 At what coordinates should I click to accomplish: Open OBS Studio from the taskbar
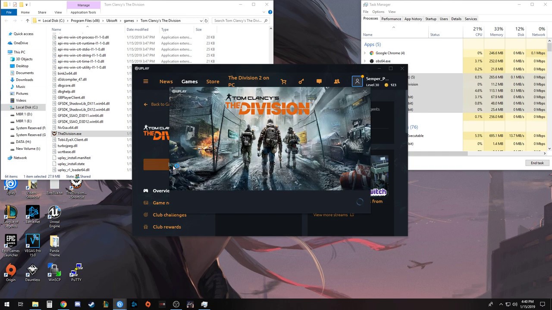(x=176, y=304)
